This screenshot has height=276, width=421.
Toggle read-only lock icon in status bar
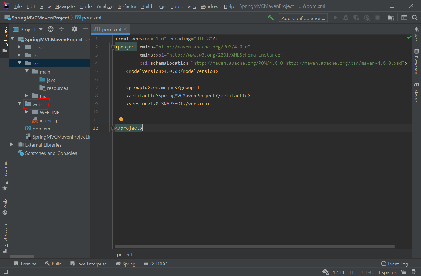coord(403,272)
